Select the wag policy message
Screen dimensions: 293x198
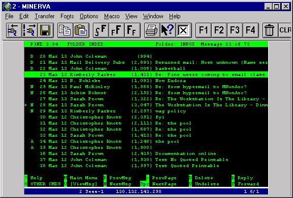[x=146, y=111]
